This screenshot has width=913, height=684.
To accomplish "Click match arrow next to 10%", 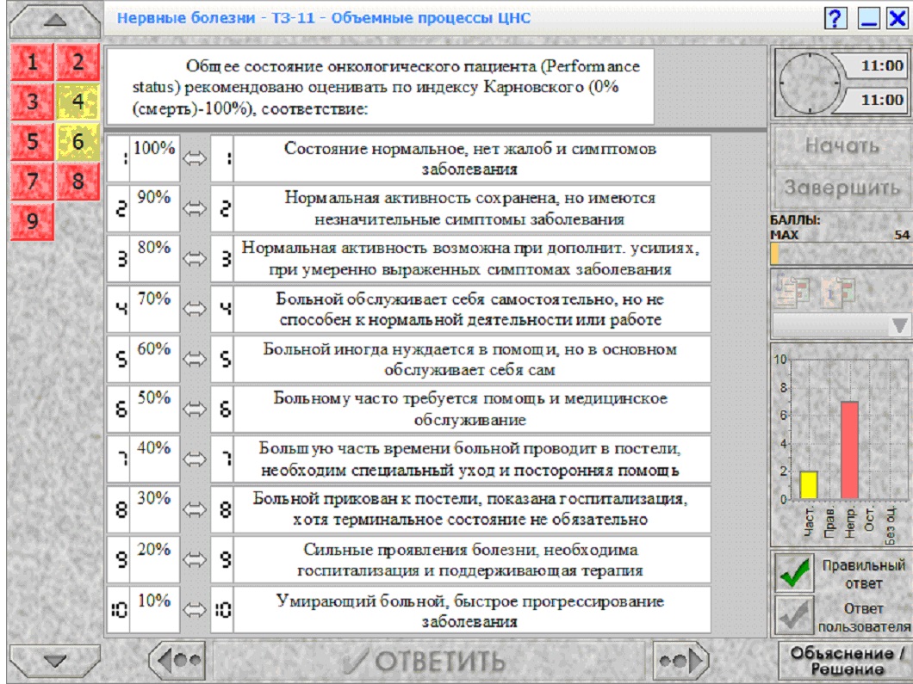I will (x=195, y=609).
